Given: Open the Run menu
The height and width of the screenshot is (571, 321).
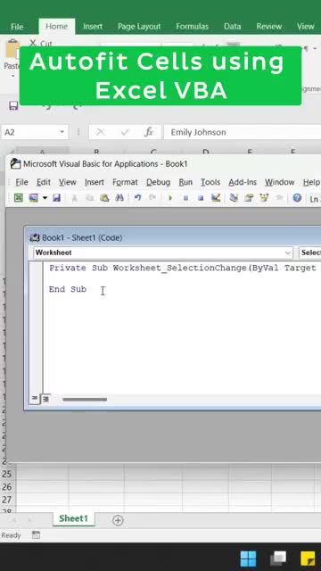Looking at the screenshot, I should [185, 182].
